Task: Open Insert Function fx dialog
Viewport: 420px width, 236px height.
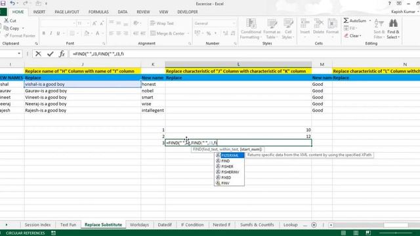Action: 62,54
